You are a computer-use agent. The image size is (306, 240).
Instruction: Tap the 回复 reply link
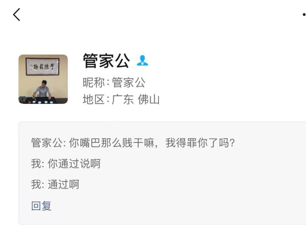[x=41, y=206]
